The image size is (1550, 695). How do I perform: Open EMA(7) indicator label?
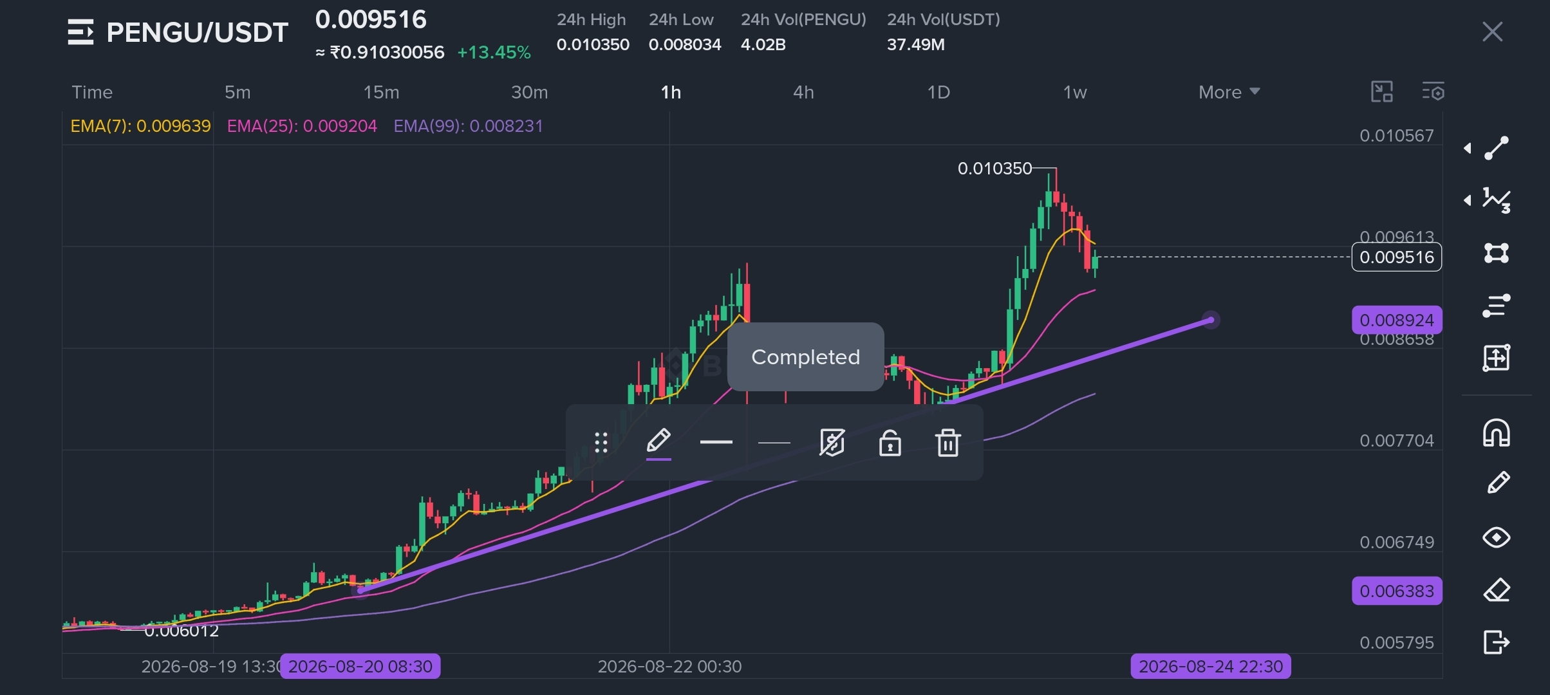(140, 126)
